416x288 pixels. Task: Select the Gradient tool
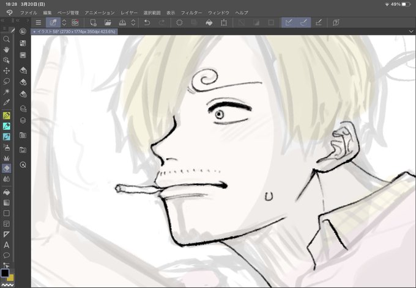pos(6,203)
